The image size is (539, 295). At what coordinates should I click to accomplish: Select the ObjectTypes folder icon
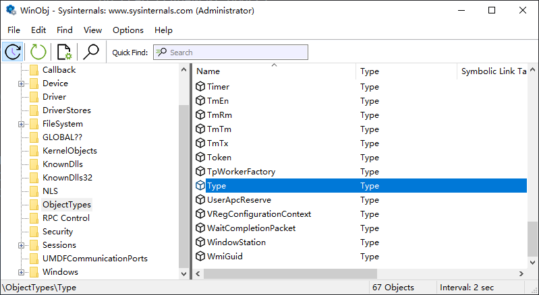point(34,205)
